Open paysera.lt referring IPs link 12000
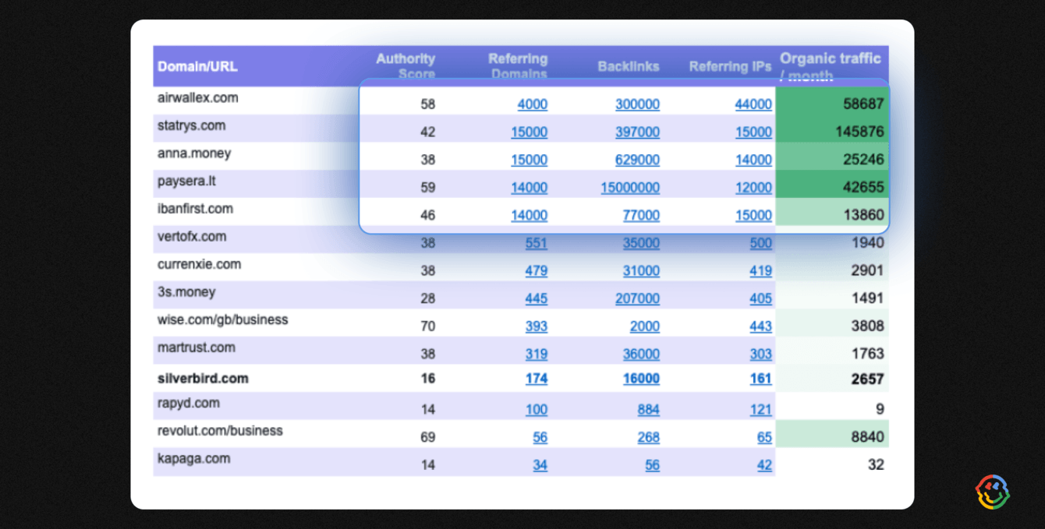 tap(753, 188)
